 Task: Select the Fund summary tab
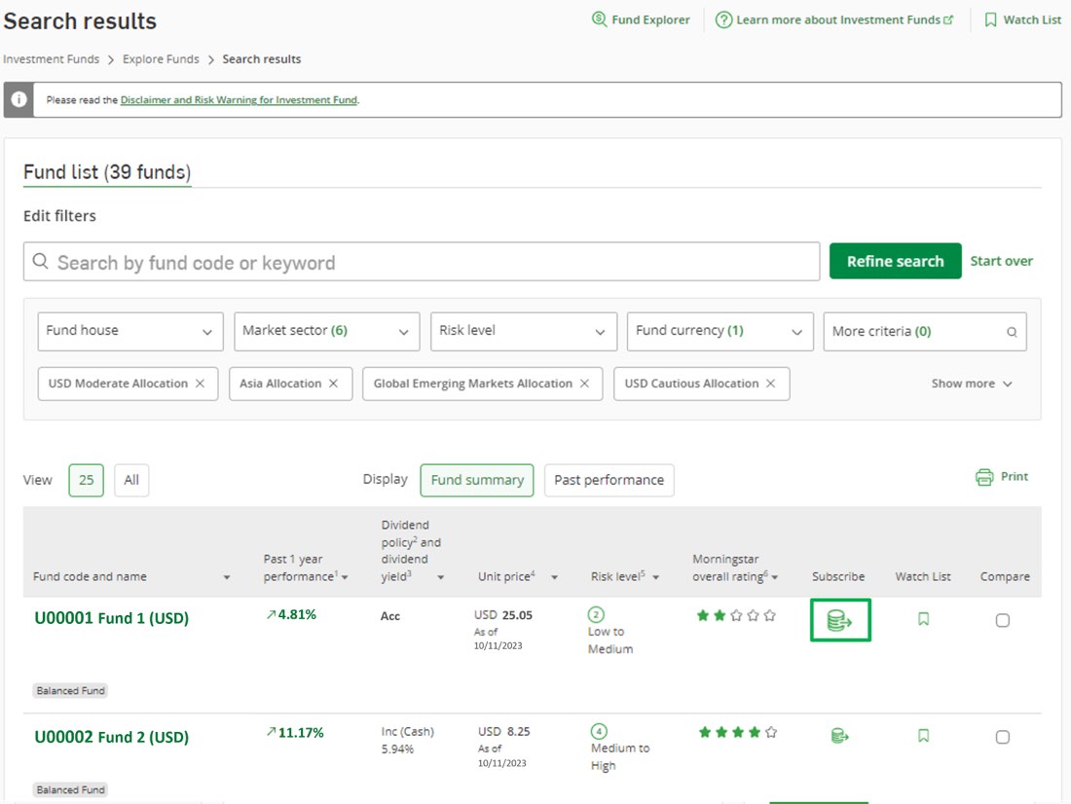tap(477, 480)
